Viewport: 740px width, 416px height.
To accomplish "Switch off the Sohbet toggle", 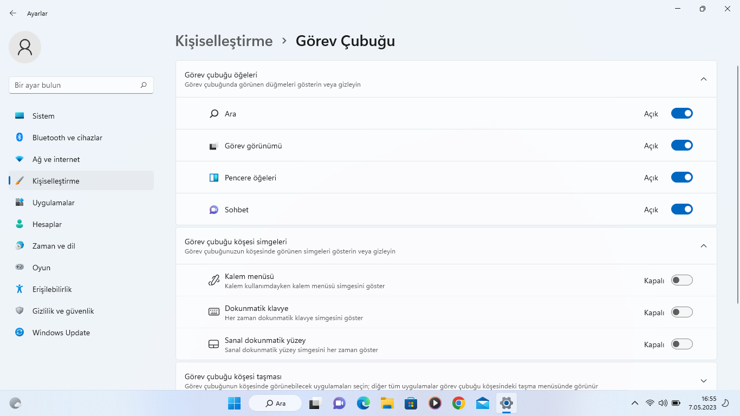I will (x=682, y=209).
